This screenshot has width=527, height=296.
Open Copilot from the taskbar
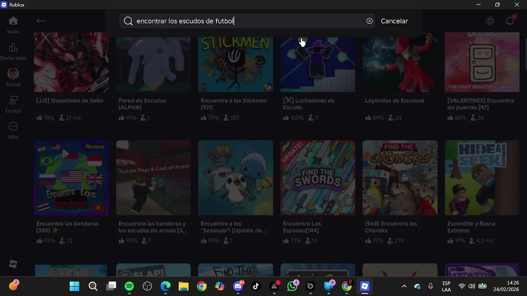pyautogui.click(x=220, y=286)
